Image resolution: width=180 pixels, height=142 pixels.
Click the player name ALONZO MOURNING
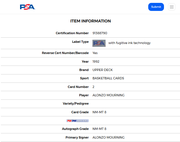108,95
